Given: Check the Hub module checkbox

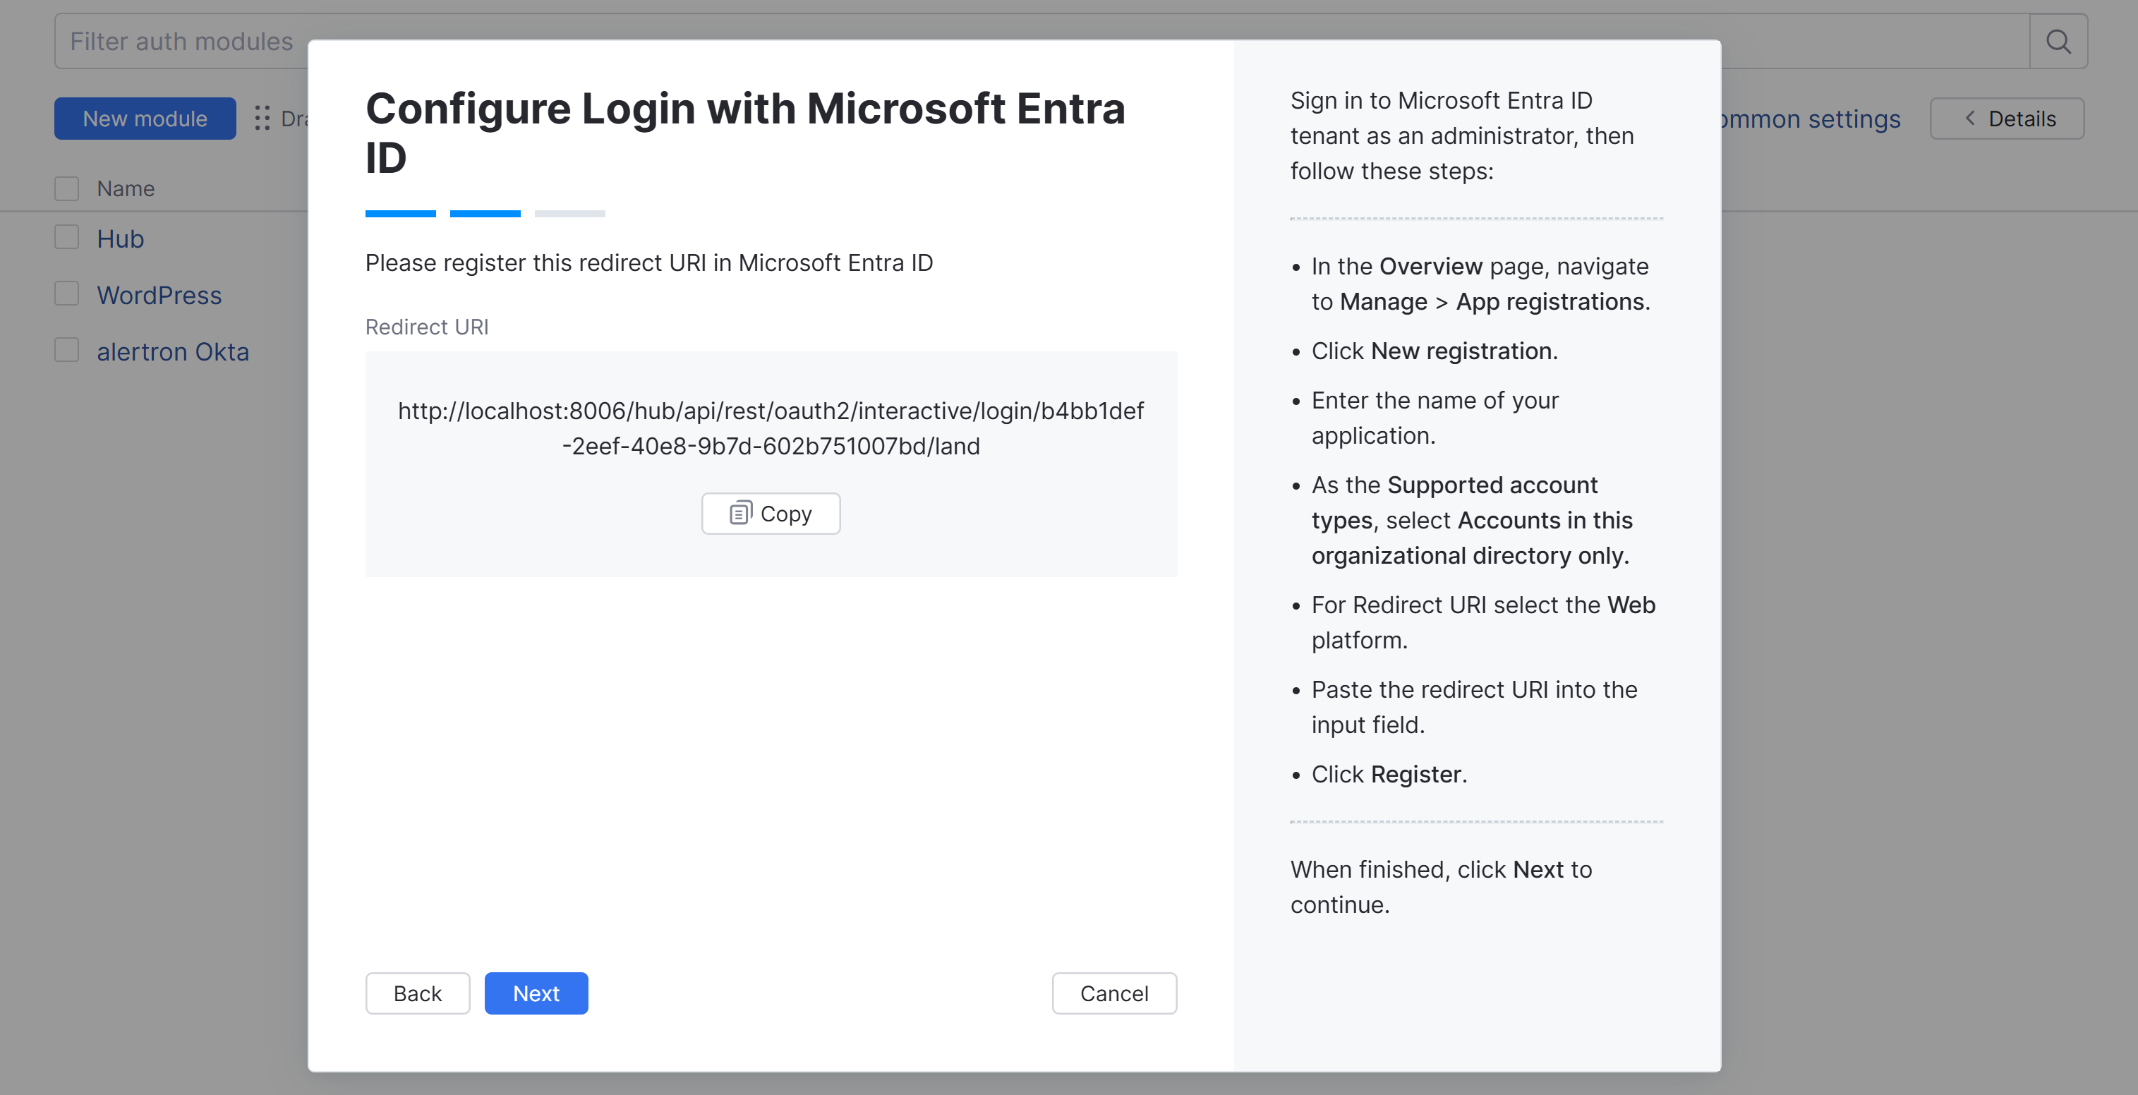Looking at the screenshot, I should click(x=66, y=238).
